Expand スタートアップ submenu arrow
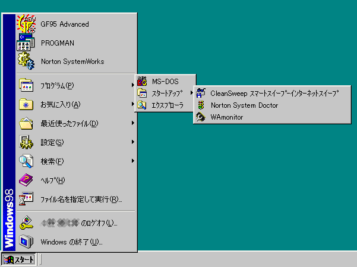Image resolution: width=357 pixels, height=267 pixels. click(x=191, y=93)
